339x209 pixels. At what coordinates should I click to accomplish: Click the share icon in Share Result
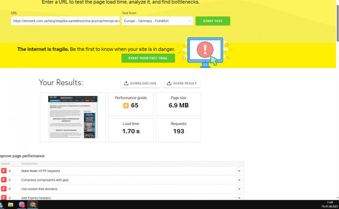pos(169,83)
